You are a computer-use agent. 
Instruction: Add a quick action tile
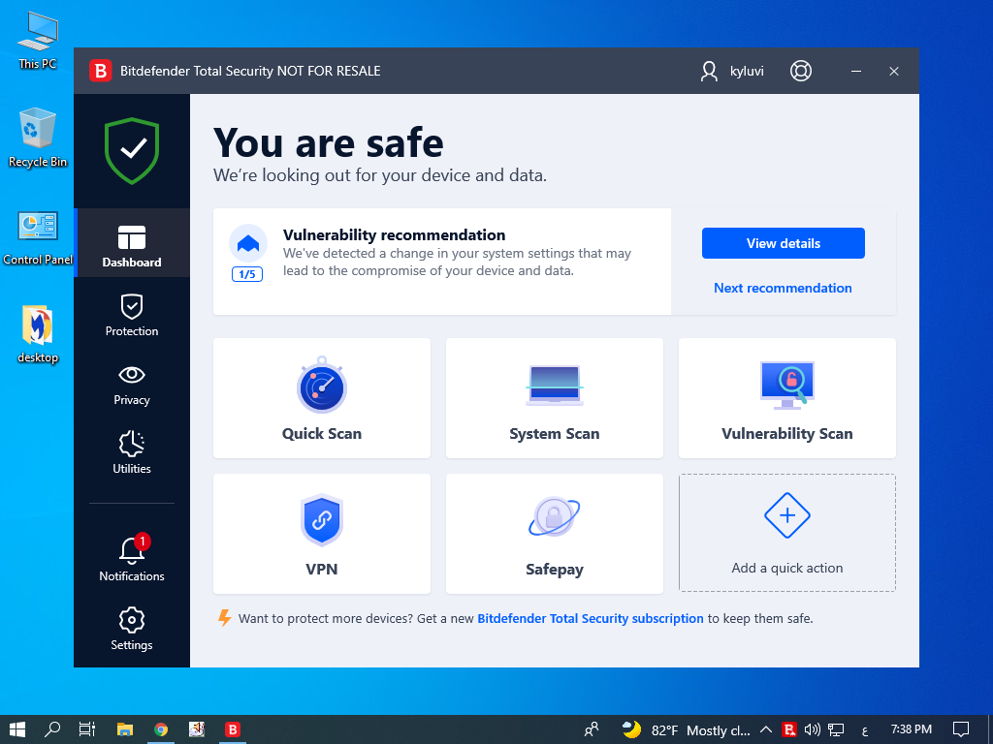(787, 533)
